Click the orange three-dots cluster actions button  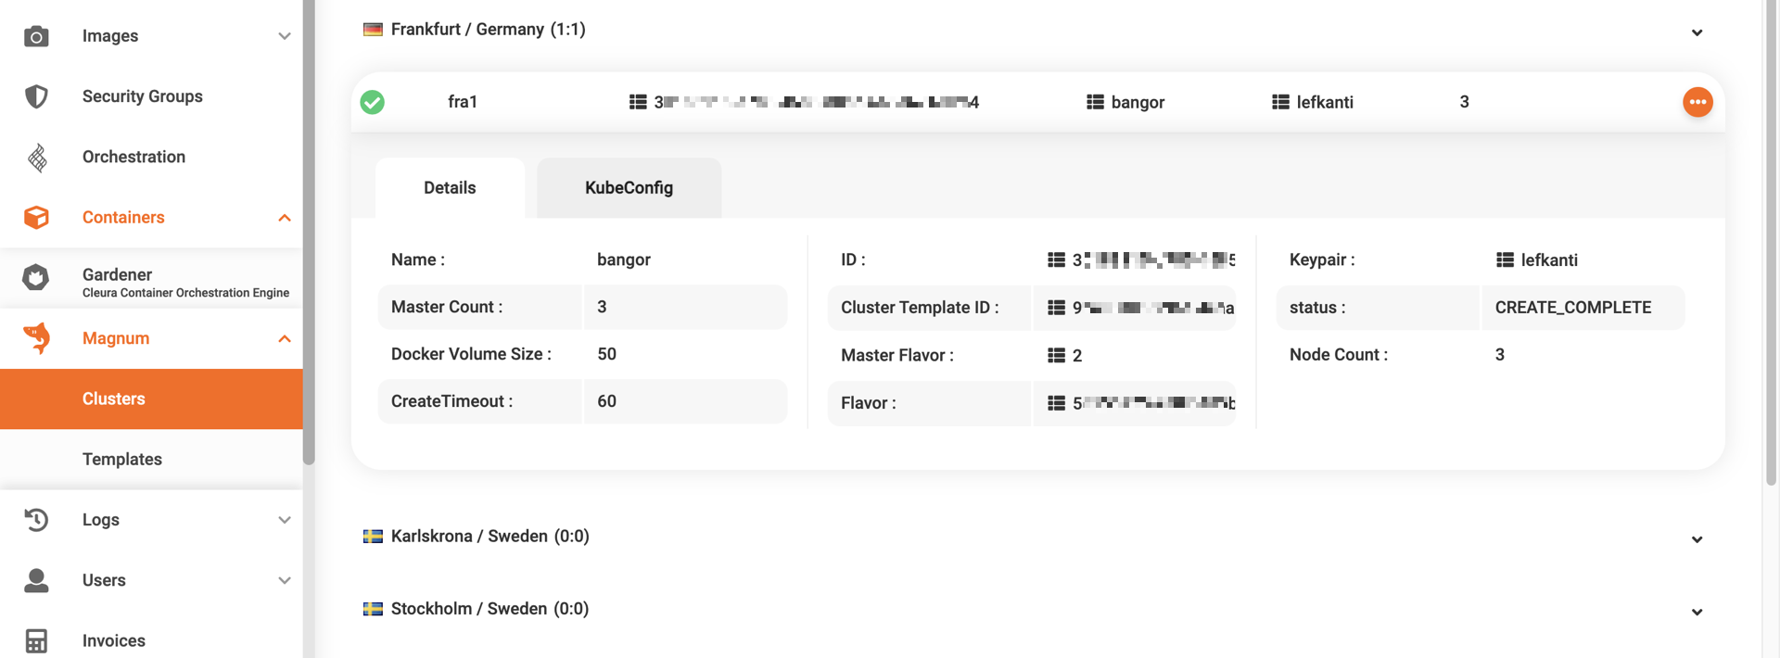point(1697,102)
